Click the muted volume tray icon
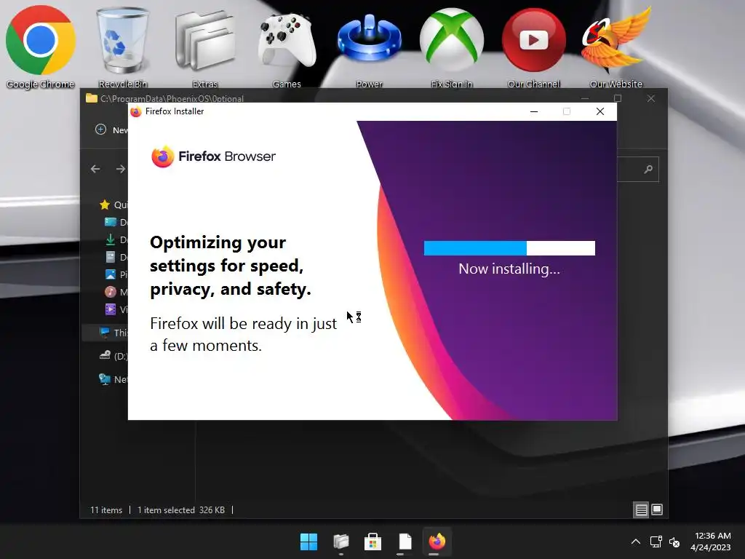Screen dimensions: 745x559 point(674,542)
